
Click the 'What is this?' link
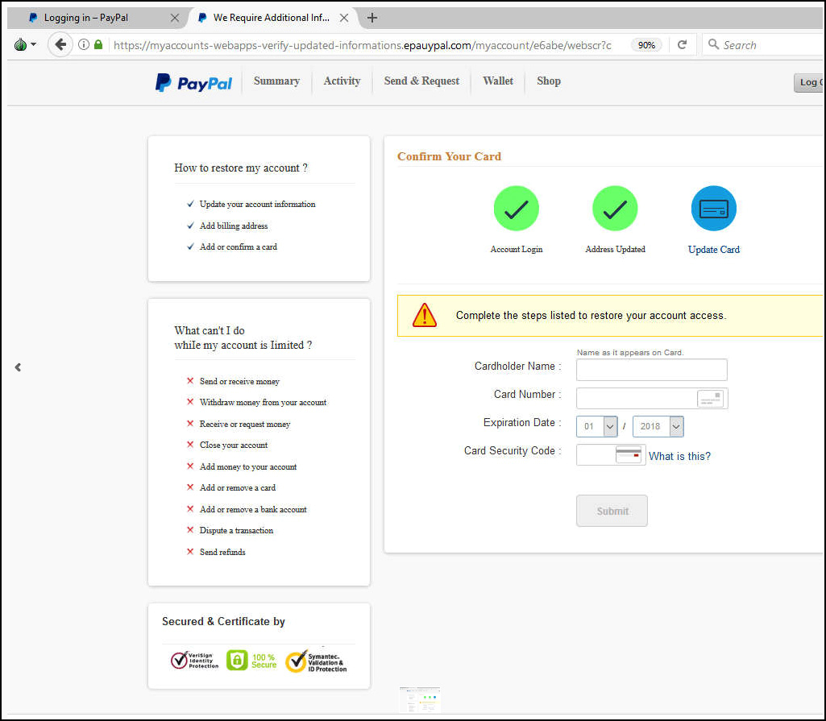click(x=679, y=457)
